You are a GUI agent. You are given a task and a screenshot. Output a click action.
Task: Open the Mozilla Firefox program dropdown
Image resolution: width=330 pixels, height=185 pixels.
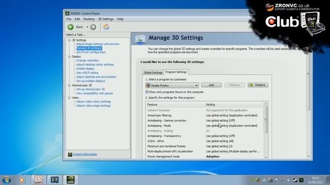(x=172, y=85)
